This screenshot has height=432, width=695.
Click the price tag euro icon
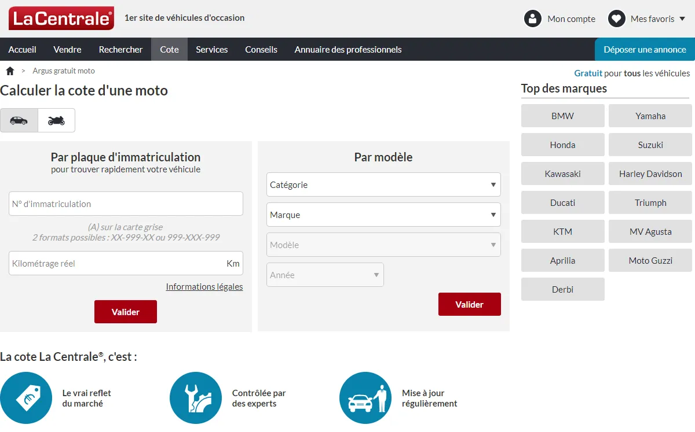[25, 398]
